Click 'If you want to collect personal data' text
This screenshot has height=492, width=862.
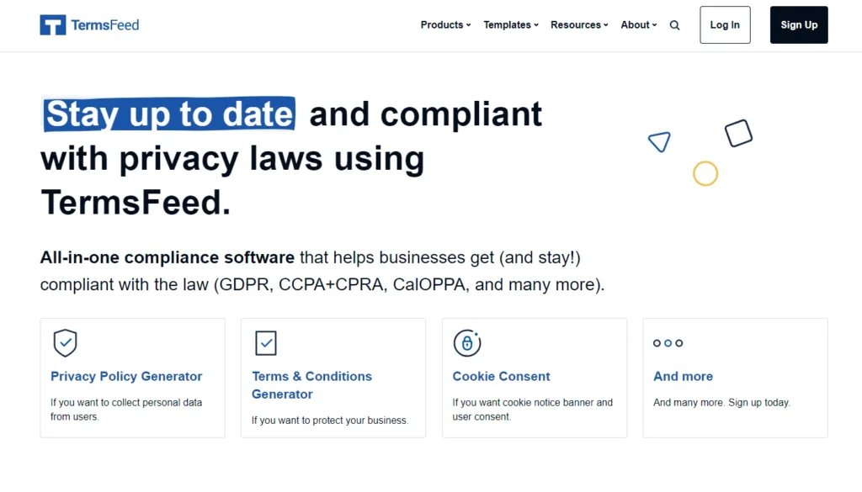(126, 410)
